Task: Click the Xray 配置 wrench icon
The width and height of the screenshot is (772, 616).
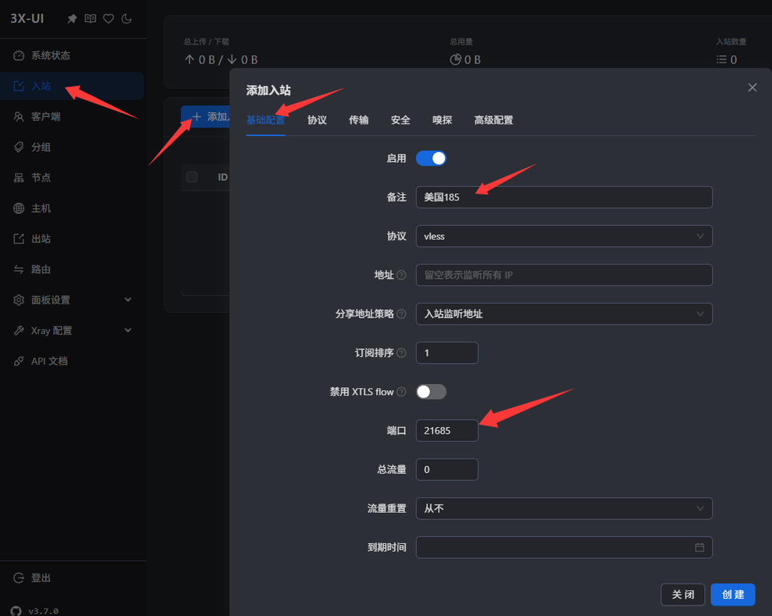Action: (x=19, y=331)
